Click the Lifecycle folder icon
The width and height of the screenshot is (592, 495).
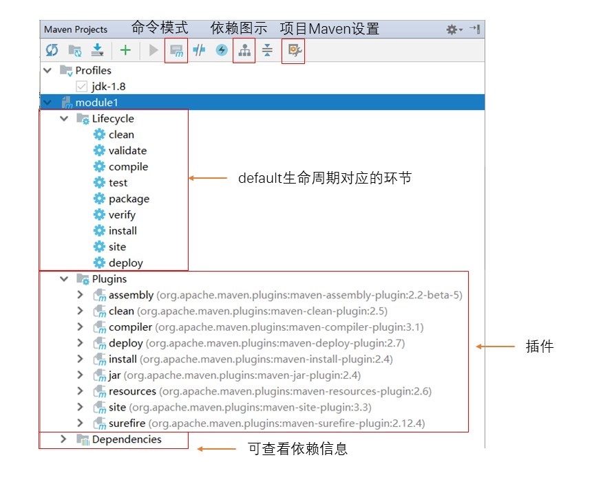83,119
